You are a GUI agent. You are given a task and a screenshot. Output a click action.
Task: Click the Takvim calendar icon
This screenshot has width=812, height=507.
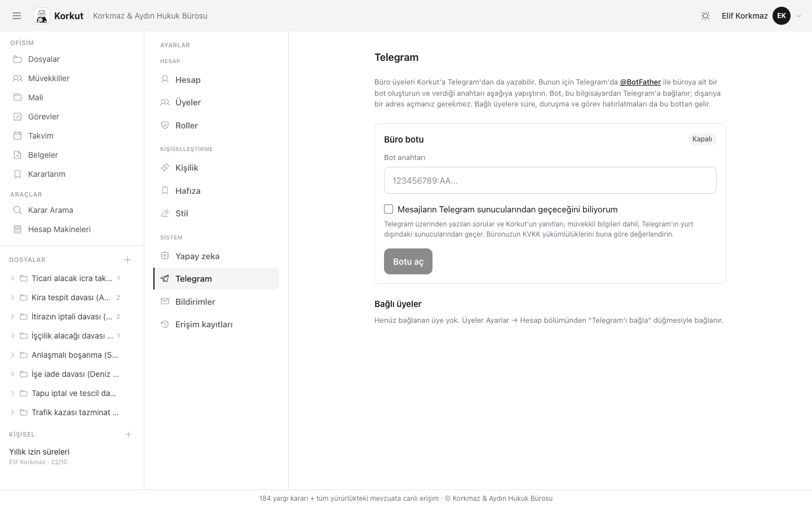coord(17,136)
